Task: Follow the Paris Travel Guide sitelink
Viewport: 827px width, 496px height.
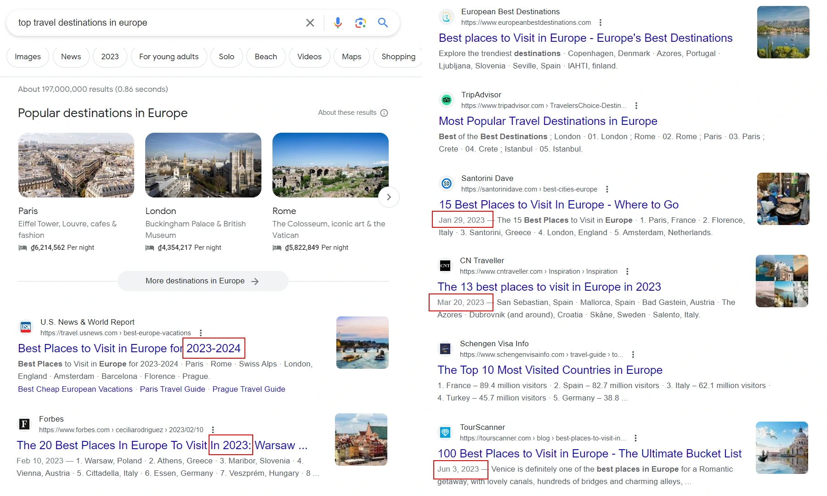Action: coord(172,389)
